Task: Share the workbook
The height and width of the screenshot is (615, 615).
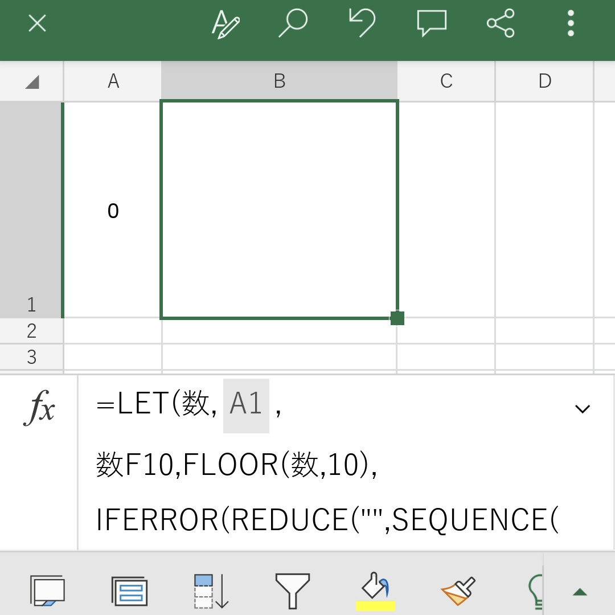Action: 501,23
